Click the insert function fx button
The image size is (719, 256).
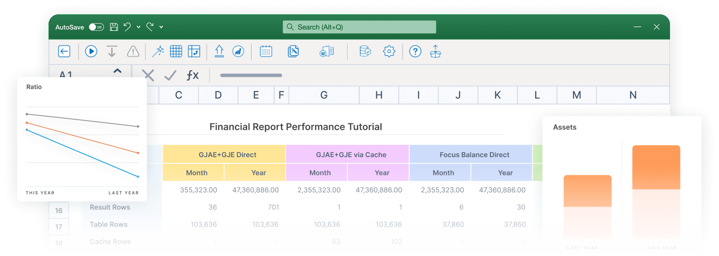click(x=192, y=75)
